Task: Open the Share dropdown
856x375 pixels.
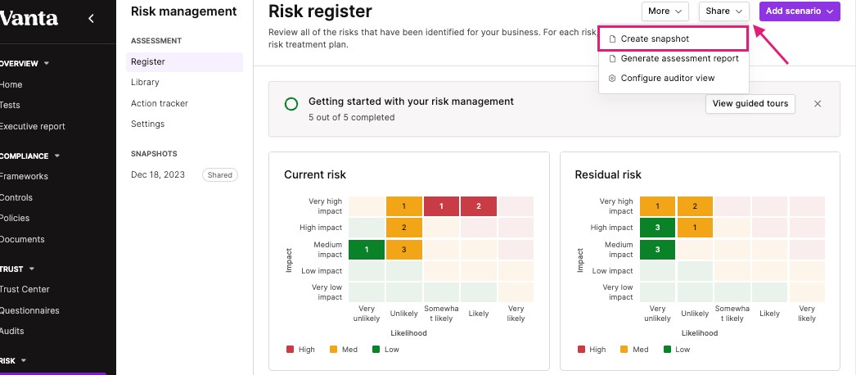Action: (x=723, y=11)
